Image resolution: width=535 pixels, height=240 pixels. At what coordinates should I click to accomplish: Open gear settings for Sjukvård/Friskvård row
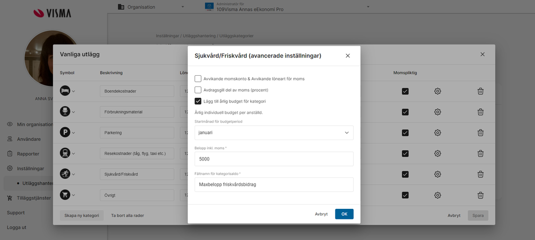(x=437, y=174)
